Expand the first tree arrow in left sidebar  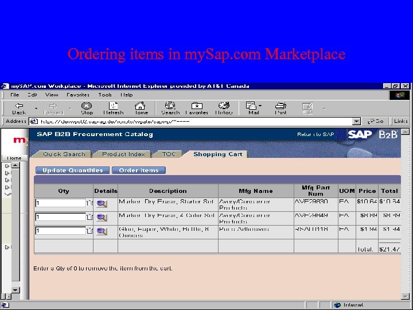point(7,166)
